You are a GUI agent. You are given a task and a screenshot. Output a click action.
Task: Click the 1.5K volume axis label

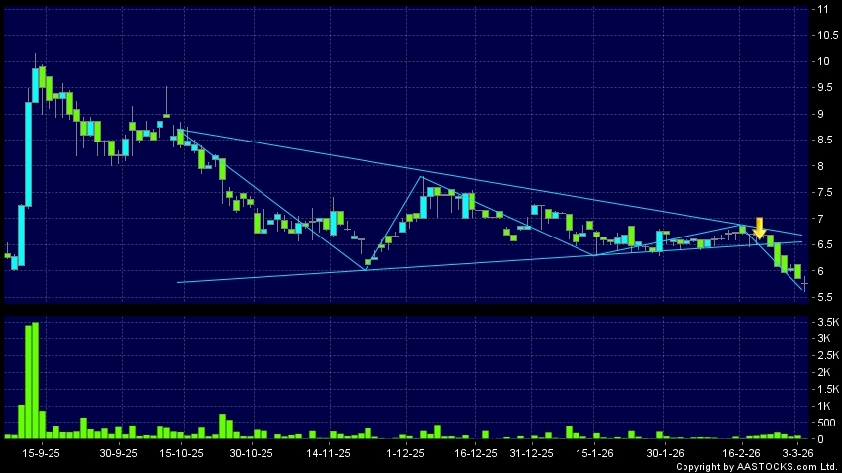tap(824, 389)
